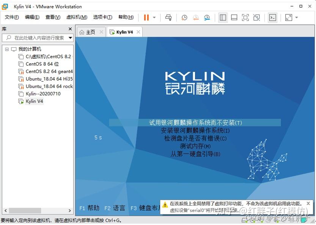This screenshot has width=316, height=225.
Task: Close the 主页 tab
Action: pyautogui.click(x=101, y=32)
